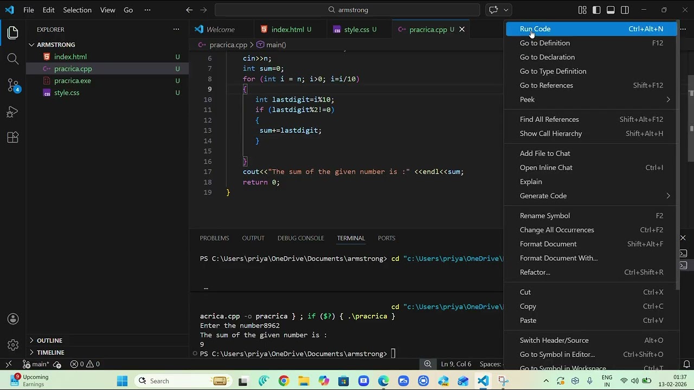Open Visual Studio Code from the taskbar
The image size is (694, 390).
[483, 381]
